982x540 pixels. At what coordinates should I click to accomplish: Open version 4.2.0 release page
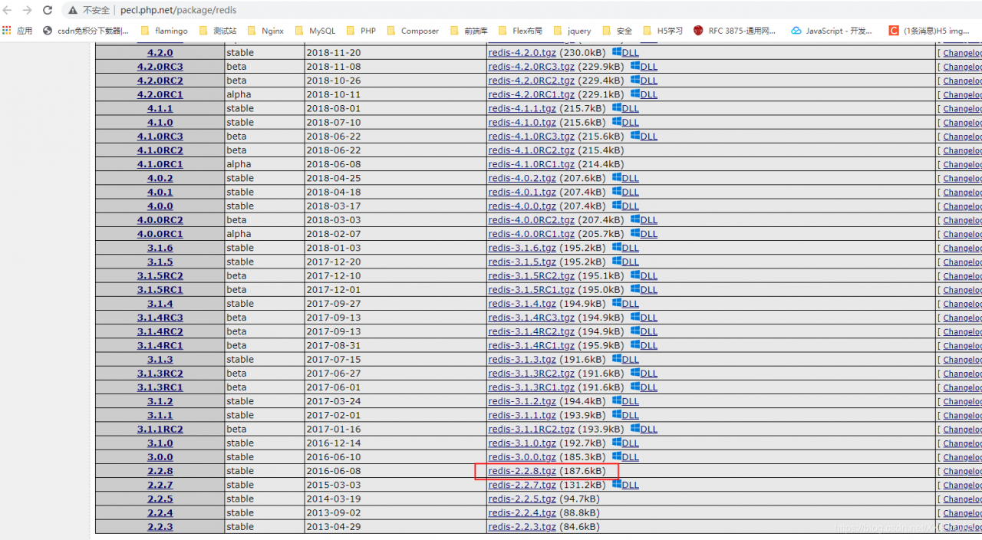tap(160, 53)
